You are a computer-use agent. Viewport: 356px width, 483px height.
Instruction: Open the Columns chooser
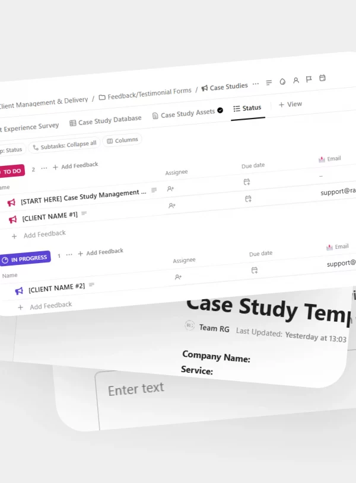[122, 140]
